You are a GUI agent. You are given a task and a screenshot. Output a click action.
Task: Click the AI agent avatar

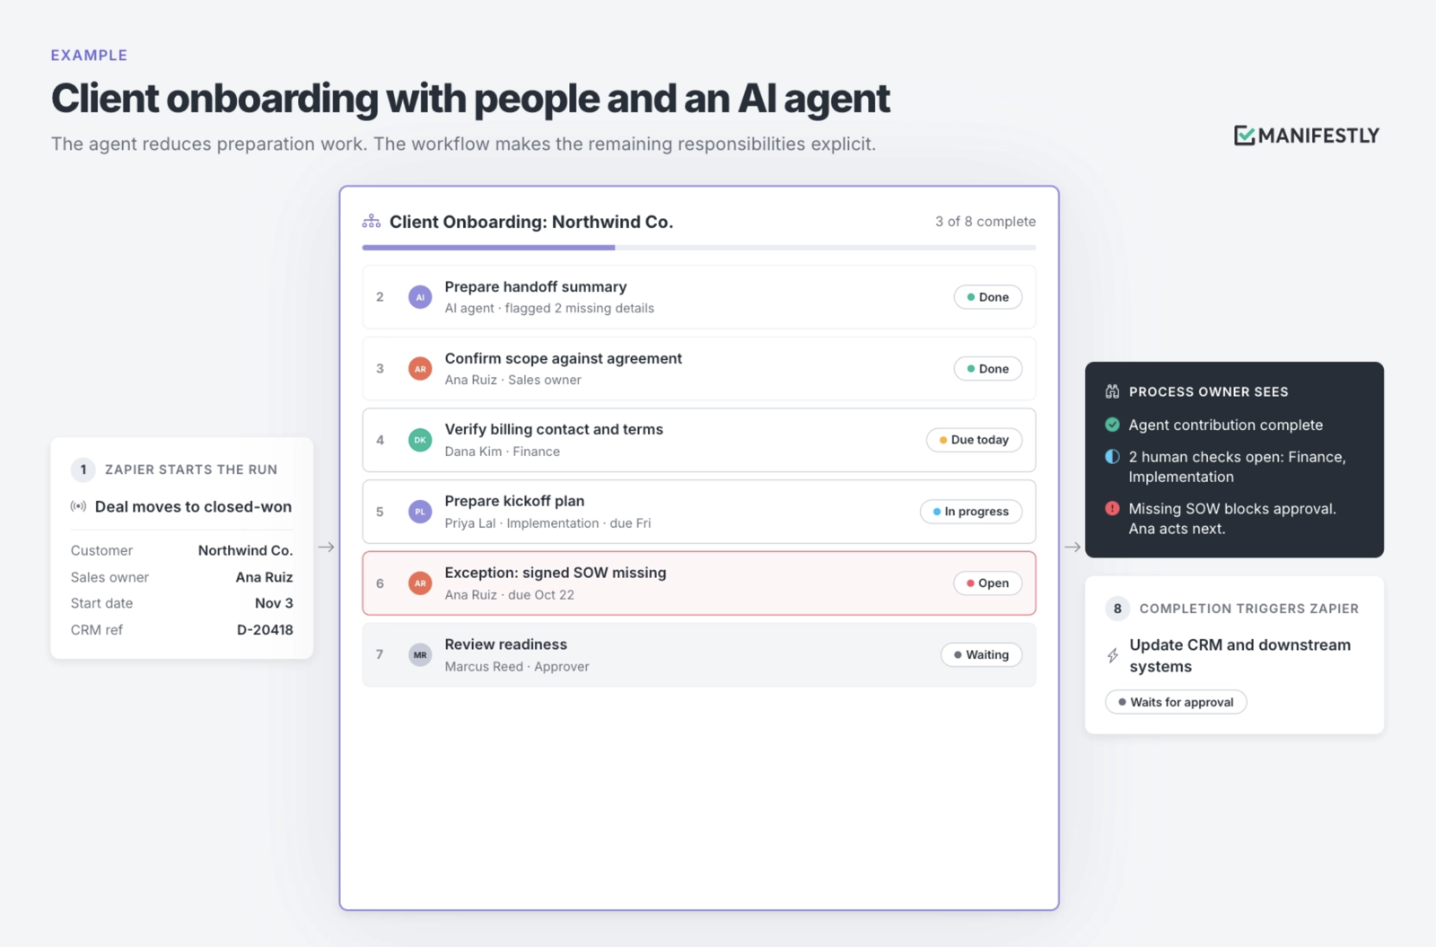coord(420,297)
